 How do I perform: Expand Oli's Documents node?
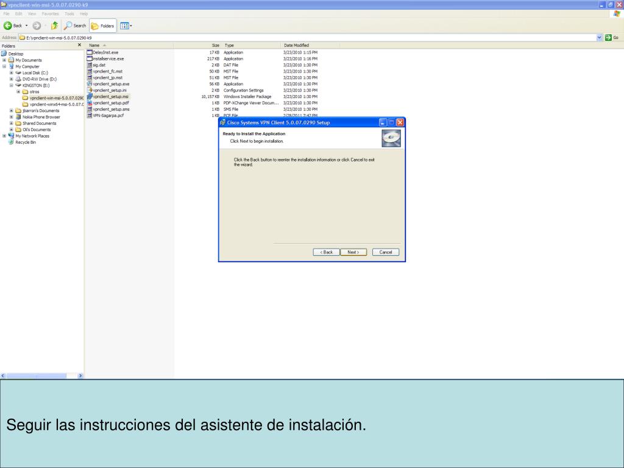(11, 130)
